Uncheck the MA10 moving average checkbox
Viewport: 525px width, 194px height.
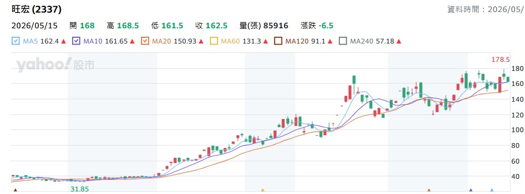76,41
